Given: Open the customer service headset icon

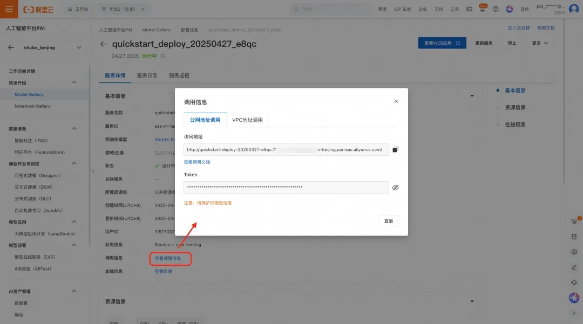Looking at the screenshot, I should (574, 282).
